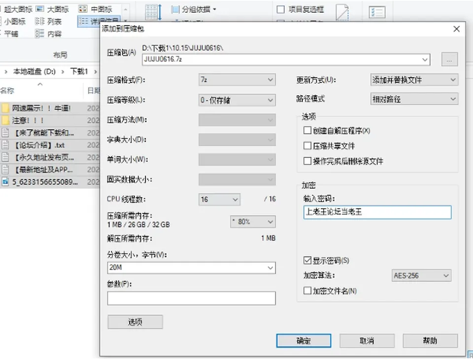The image size is (473, 359).
Task: Click the 输入密码 password field
Action: 377,212
